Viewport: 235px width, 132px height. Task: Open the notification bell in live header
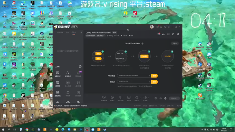click(x=173, y=34)
